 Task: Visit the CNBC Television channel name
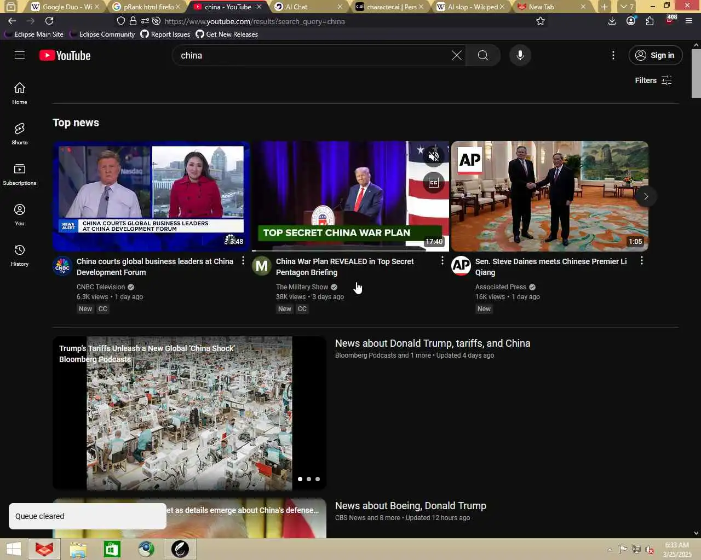coord(101,287)
